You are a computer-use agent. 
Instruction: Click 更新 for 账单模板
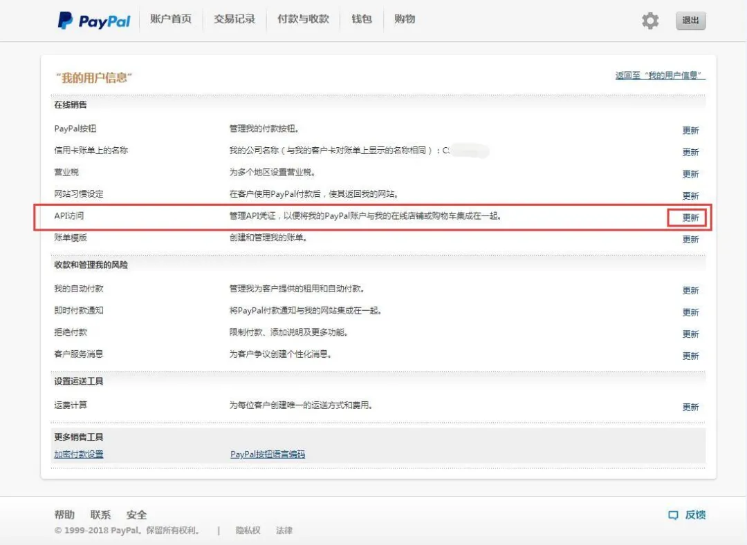pos(690,240)
